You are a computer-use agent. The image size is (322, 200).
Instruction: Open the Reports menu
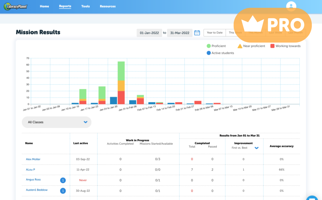[65, 6]
